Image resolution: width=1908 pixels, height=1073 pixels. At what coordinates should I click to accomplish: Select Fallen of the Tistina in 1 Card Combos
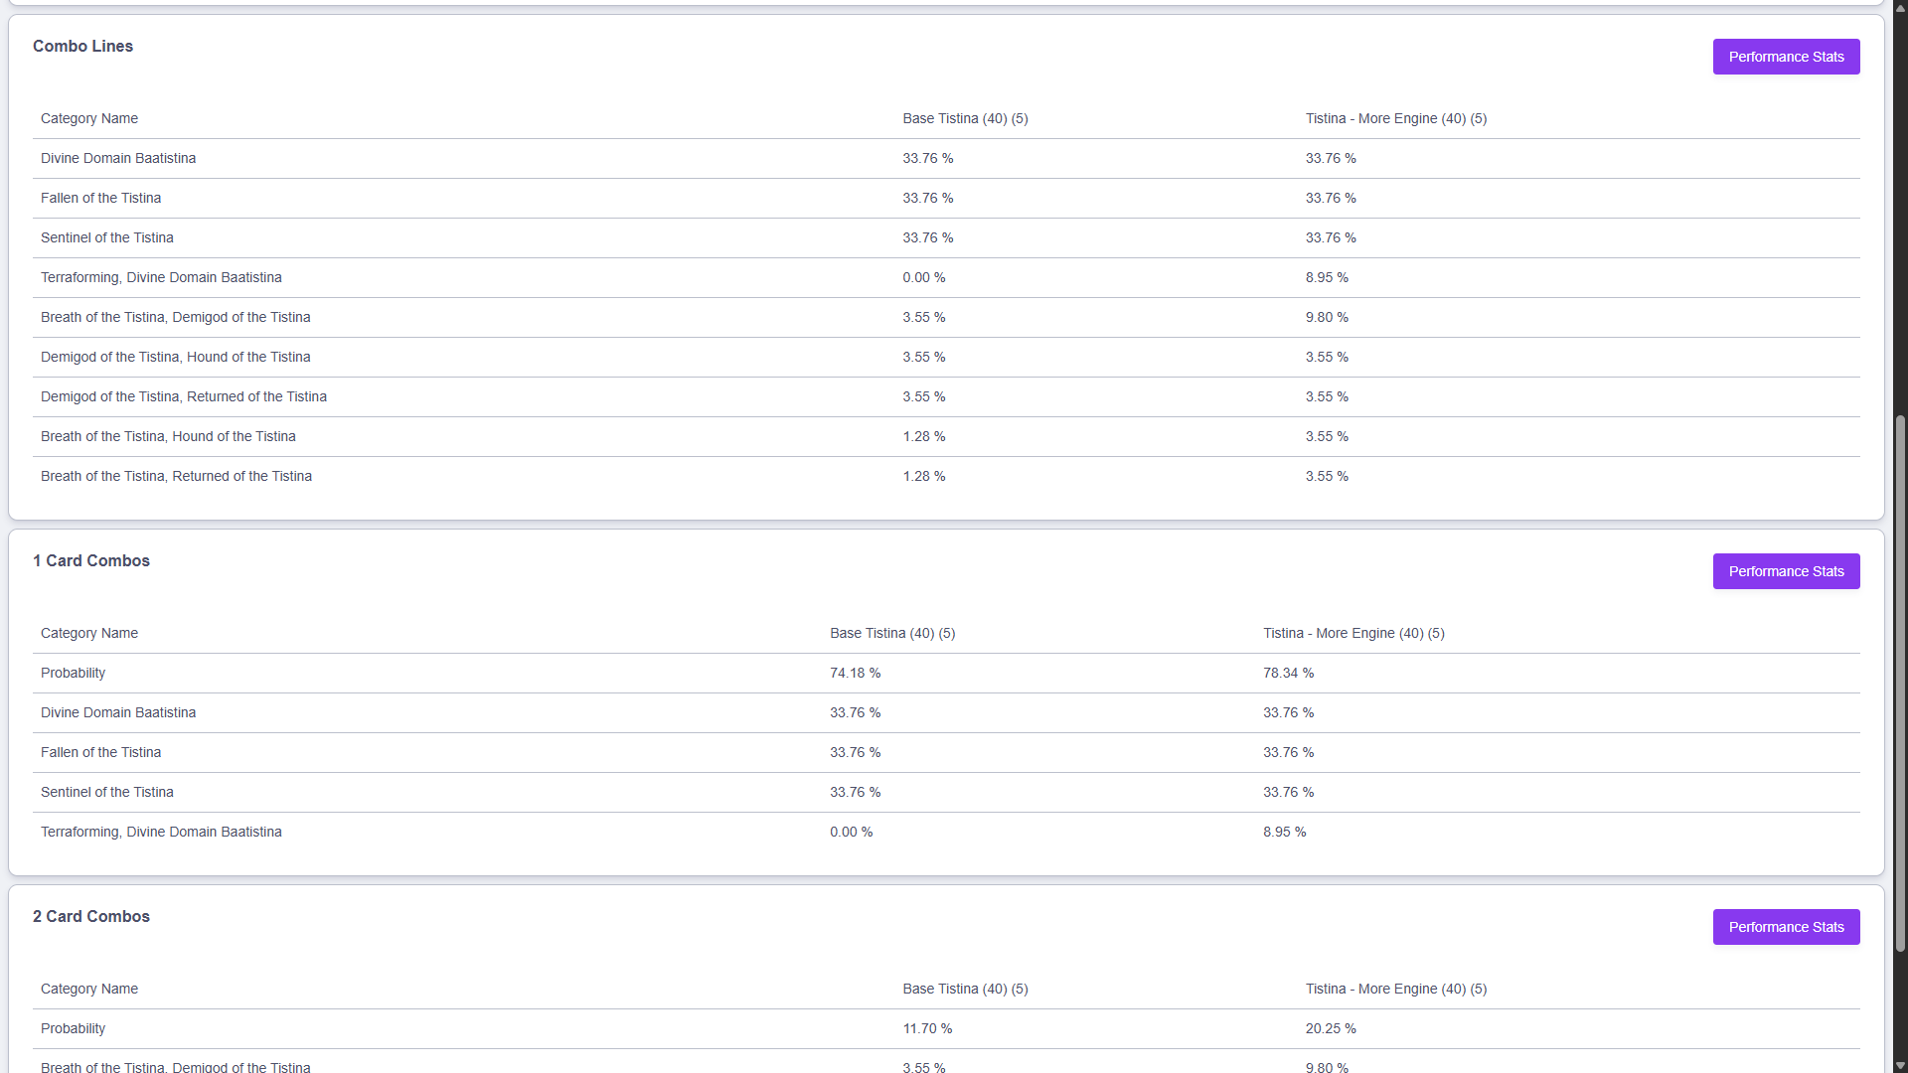[946, 752]
